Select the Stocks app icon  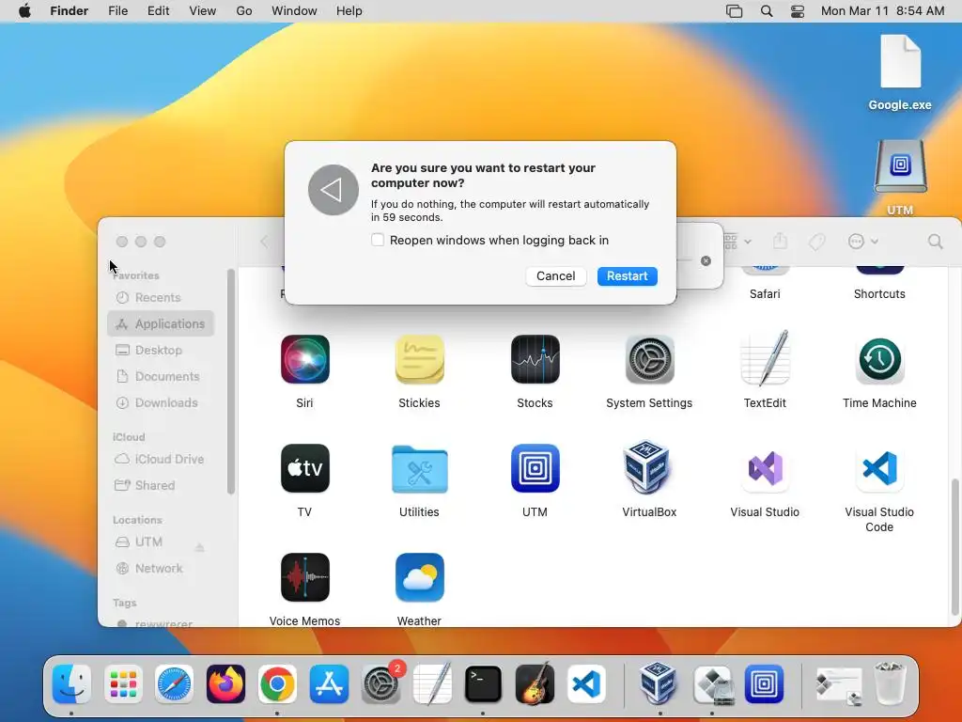[x=535, y=359]
